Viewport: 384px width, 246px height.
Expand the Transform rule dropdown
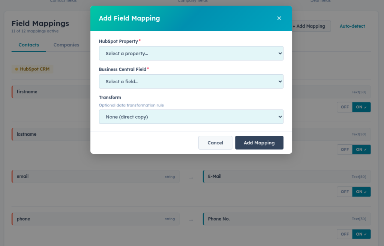(x=191, y=117)
